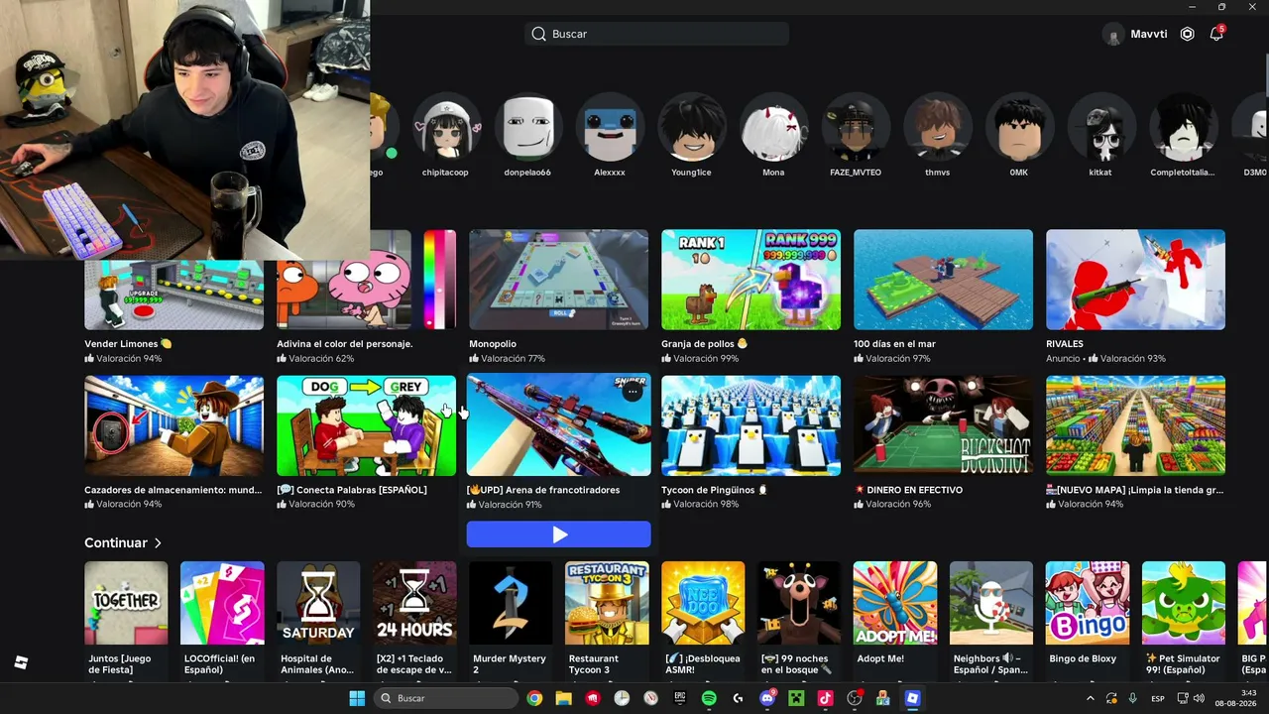Open File Explorer from taskbar
Viewport: 1269px width, 714px height.
pos(563,698)
